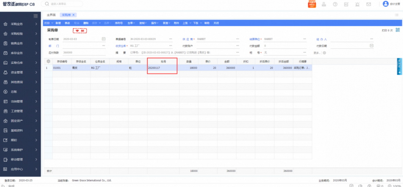Close the 采购单 tab

(x=74, y=15)
